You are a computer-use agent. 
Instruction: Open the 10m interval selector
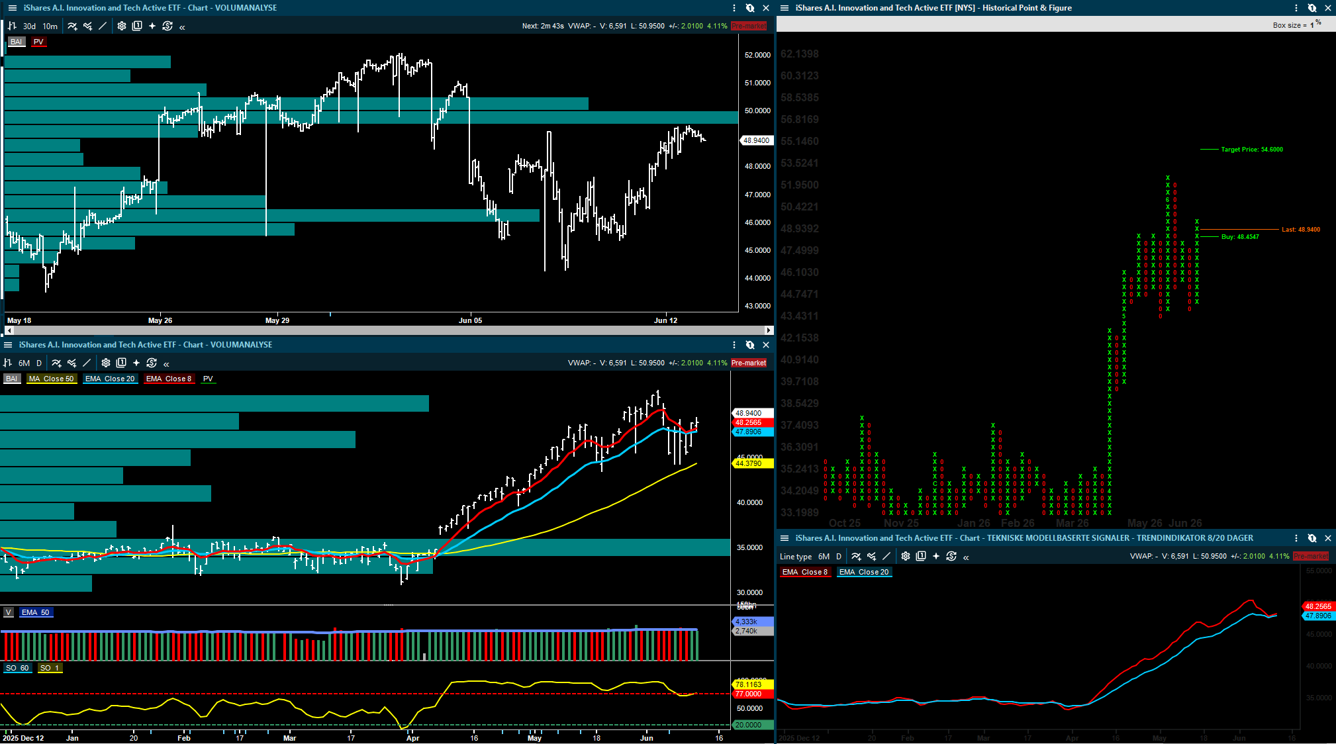pos(50,26)
